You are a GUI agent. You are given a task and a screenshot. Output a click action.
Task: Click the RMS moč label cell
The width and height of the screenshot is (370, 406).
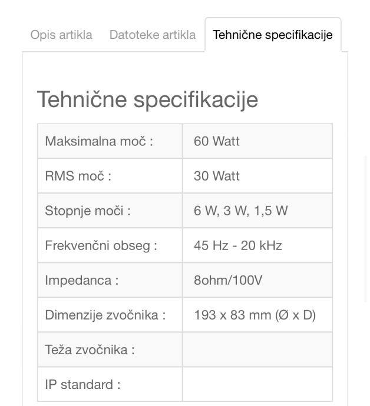click(x=110, y=176)
